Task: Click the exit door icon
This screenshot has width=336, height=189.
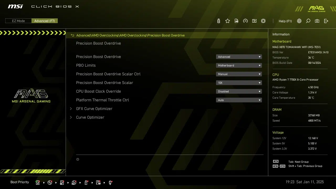Action: point(326,21)
